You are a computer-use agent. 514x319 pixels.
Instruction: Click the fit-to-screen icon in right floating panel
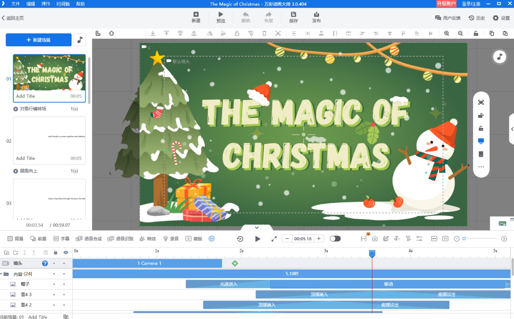[481, 103]
